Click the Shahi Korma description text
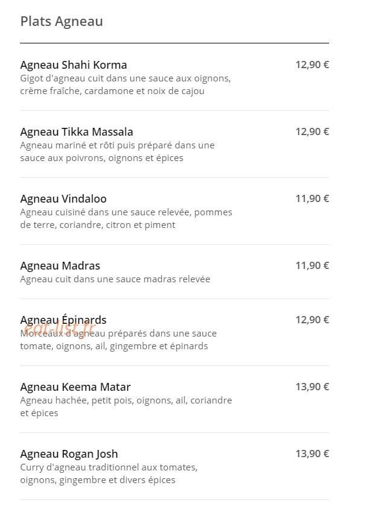Viewport: 366px width, 506px height. click(x=126, y=84)
